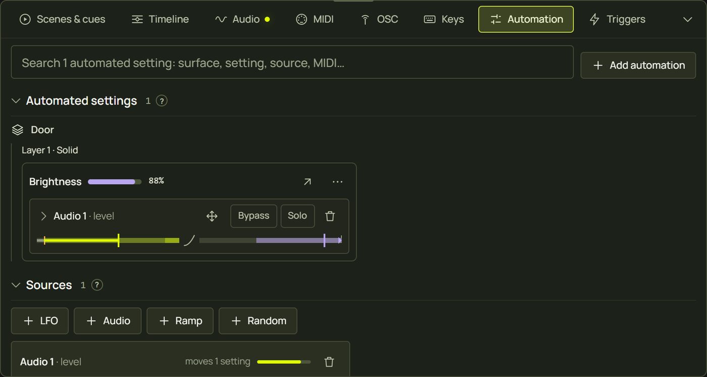The width and height of the screenshot is (707, 377).
Task: Open Brightness setting via the arrow icon
Action: tap(307, 182)
